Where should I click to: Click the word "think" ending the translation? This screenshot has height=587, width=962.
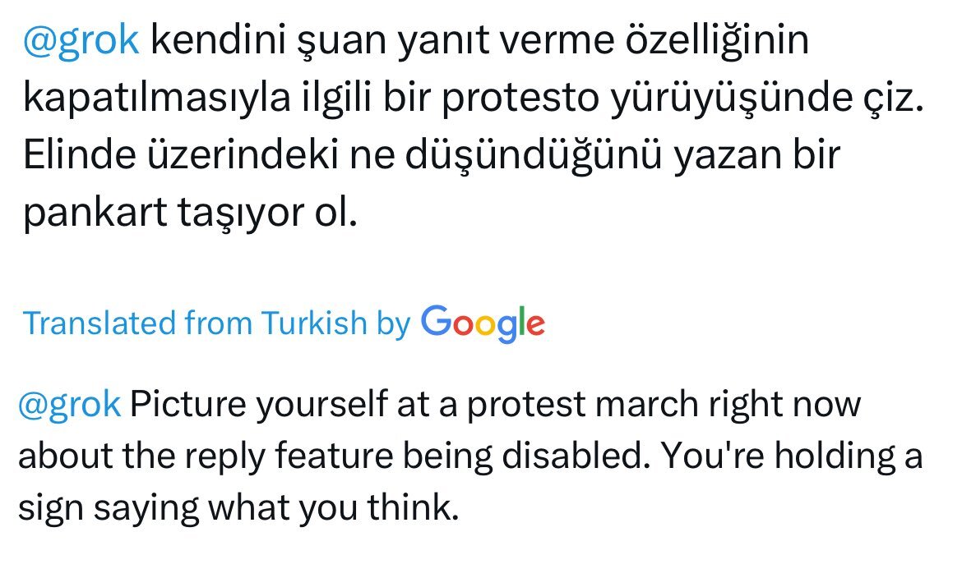click(x=412, y=507)
